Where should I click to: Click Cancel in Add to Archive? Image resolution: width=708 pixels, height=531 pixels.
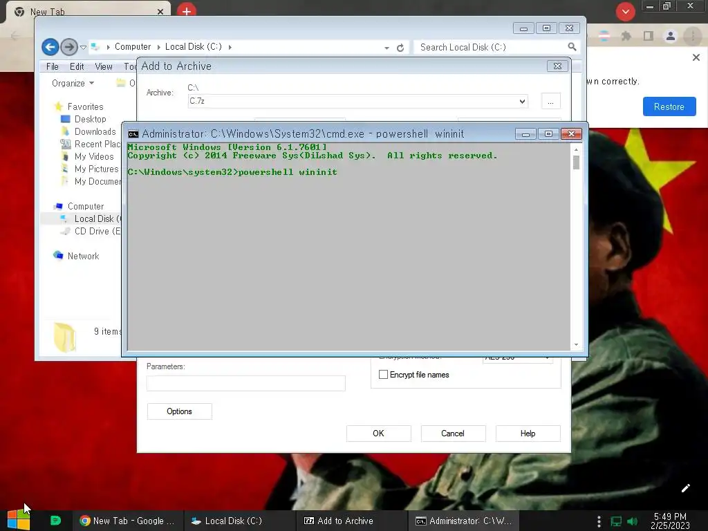point(453,434)
